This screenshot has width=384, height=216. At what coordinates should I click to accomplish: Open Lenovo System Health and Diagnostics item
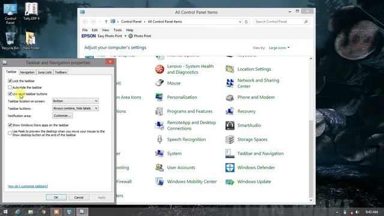pos(185,69)
